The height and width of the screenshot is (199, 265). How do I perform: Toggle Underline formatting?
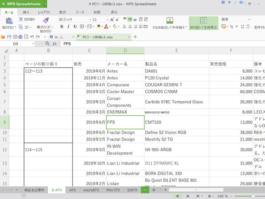tap(75, 27)
